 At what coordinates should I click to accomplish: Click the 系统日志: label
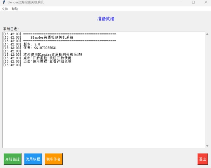[x=11, y=29]
